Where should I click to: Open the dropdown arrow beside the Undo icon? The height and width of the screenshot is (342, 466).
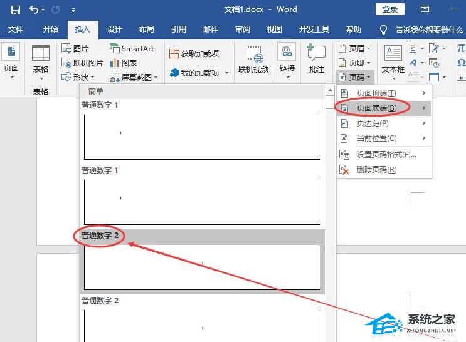click(43, 10)
